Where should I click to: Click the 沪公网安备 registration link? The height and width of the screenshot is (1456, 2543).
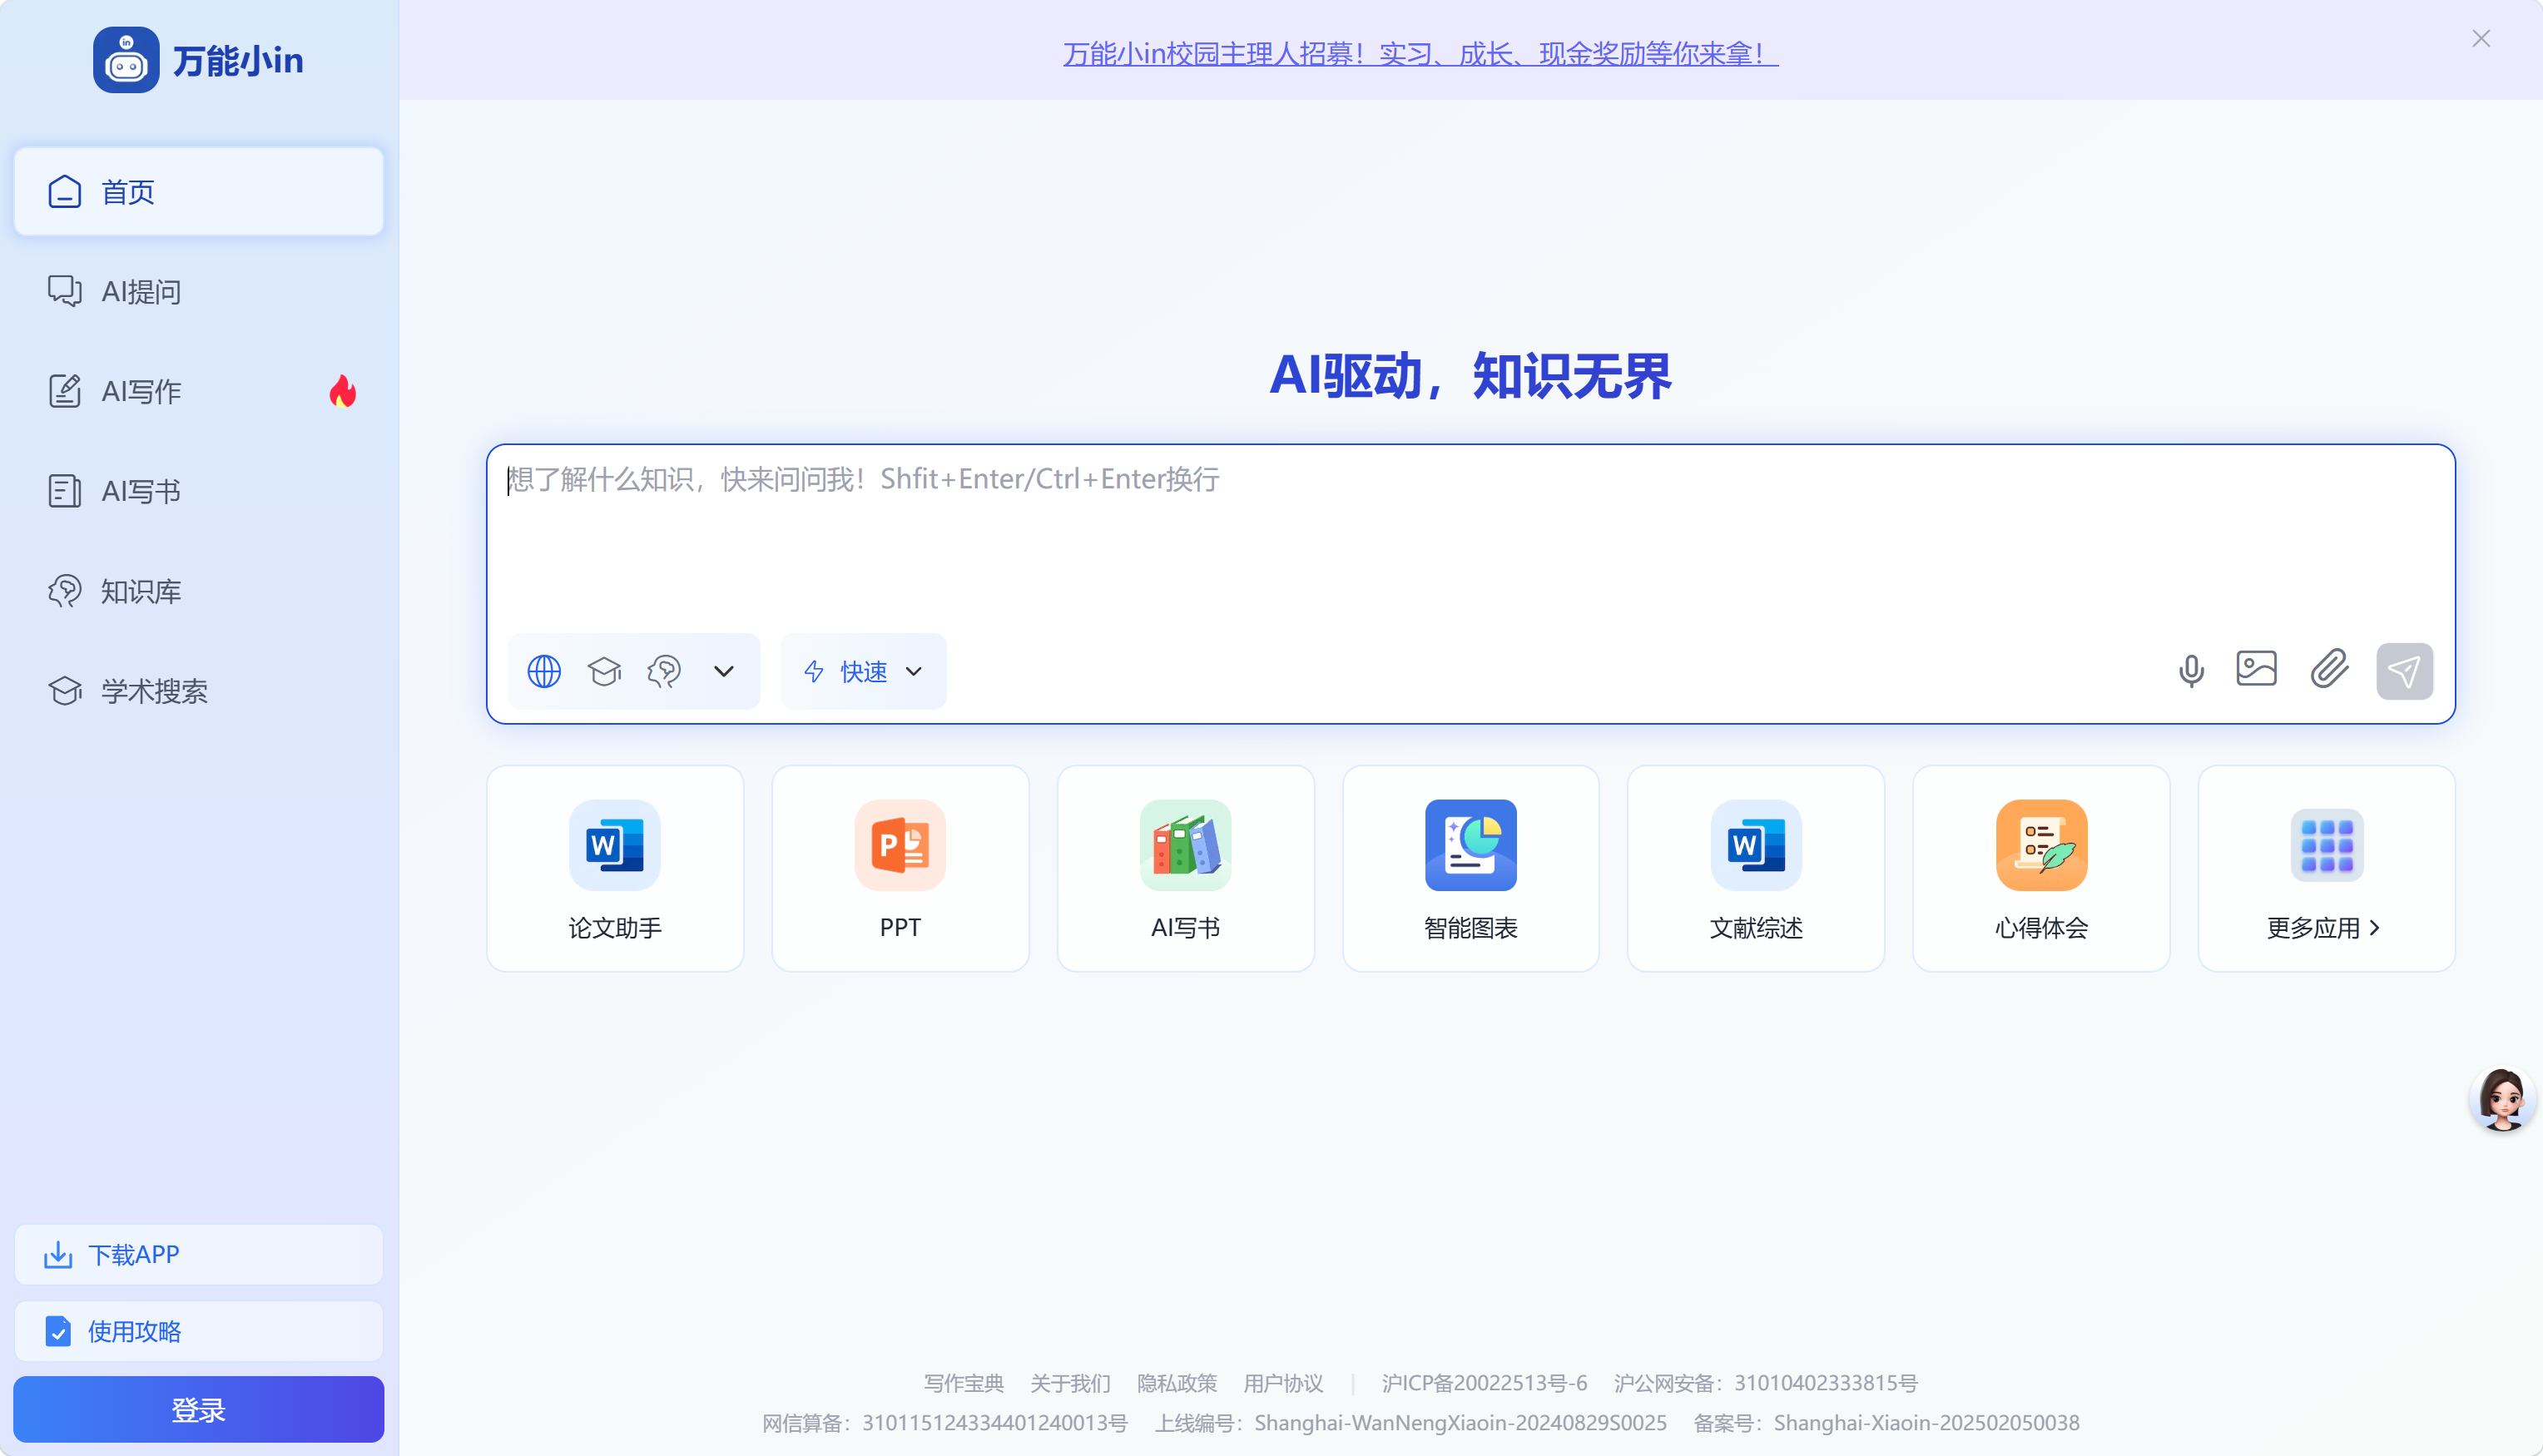[1766, 1383]
